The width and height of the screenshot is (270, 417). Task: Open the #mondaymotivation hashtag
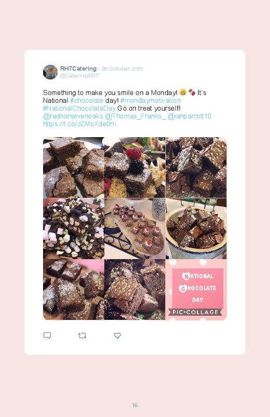click(x=150, y=101)
